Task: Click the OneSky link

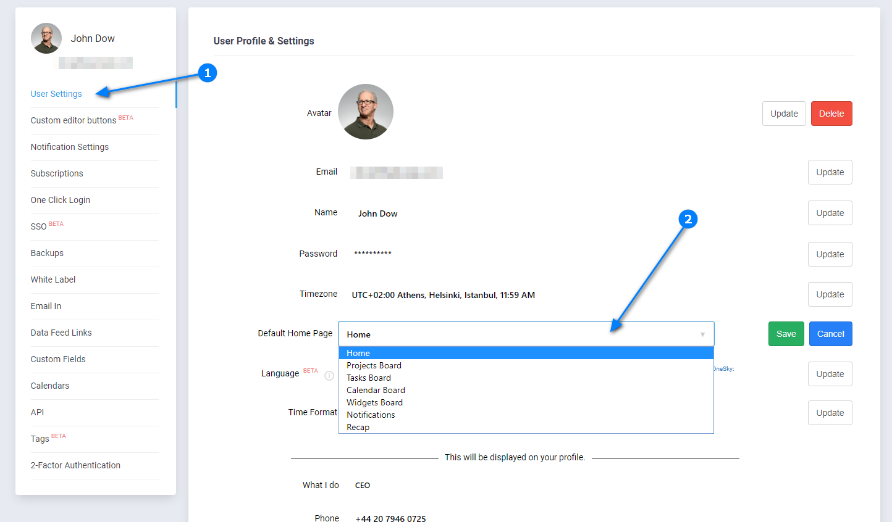Action: click(x=723, y=369)
